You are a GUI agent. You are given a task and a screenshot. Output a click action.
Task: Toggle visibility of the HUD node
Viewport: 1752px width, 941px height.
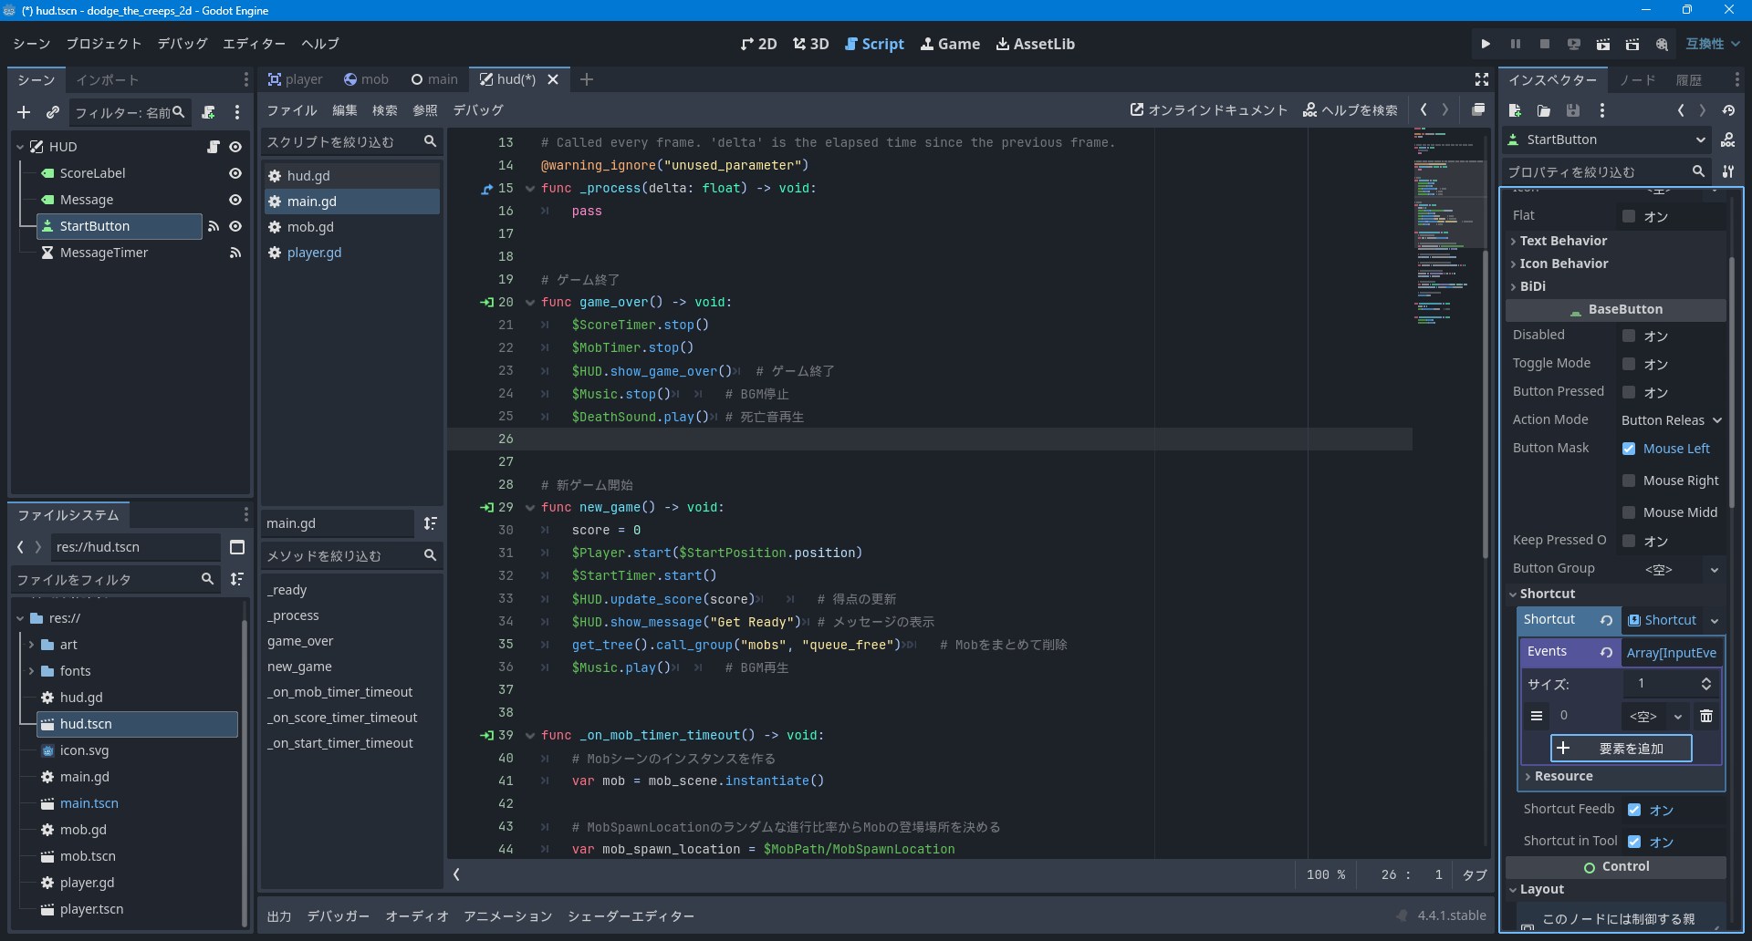click(x=235, y=147)
